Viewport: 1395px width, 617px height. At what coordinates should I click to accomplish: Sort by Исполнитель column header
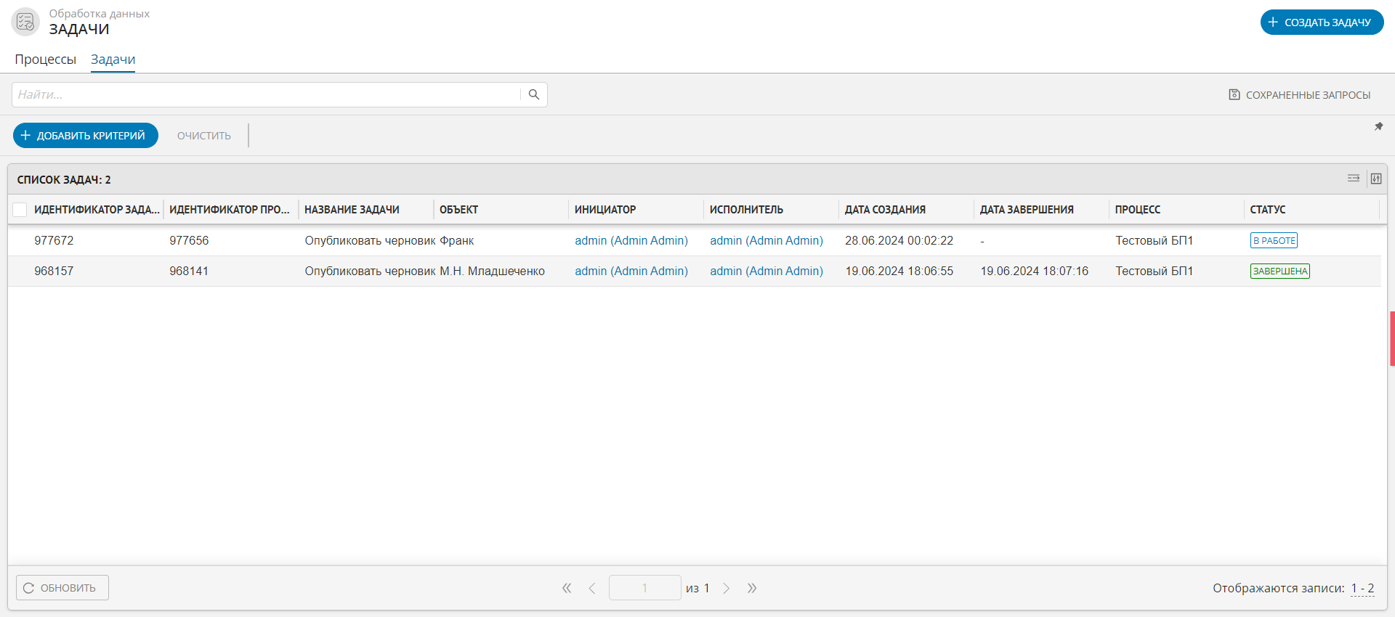[x=746, y=210]
